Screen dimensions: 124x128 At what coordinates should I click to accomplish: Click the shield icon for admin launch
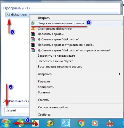click(x=33, y=23)
